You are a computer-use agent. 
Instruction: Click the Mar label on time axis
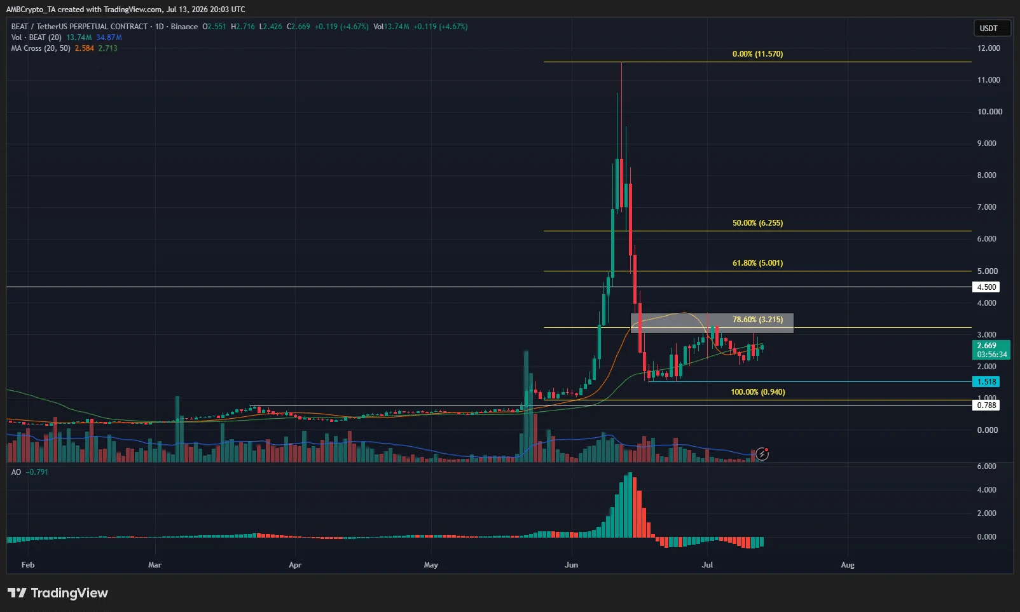[155, 565]
